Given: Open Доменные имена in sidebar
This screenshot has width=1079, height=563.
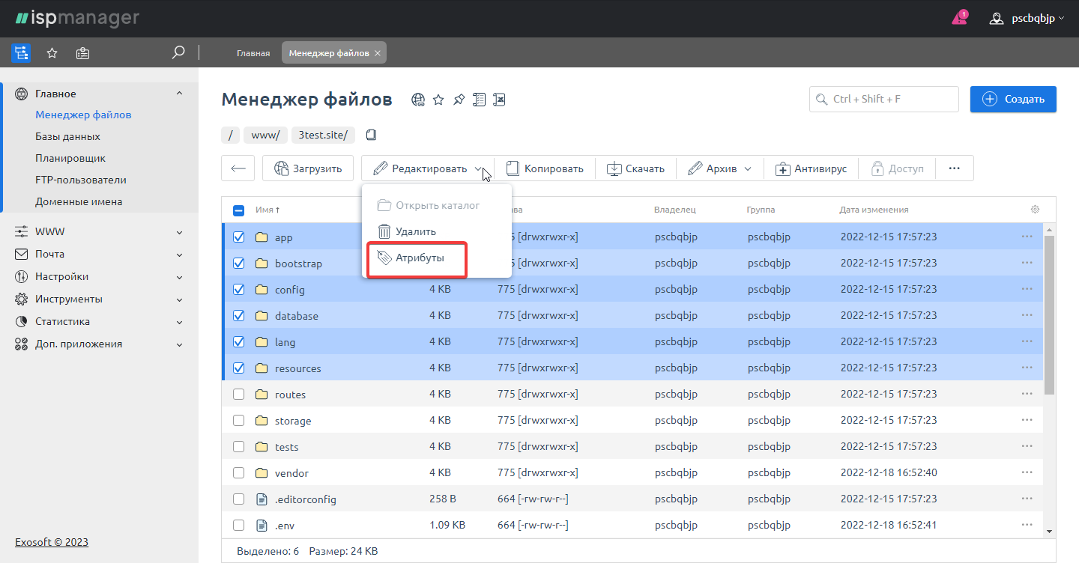Looking at the screenshot, I should (79, 202).
